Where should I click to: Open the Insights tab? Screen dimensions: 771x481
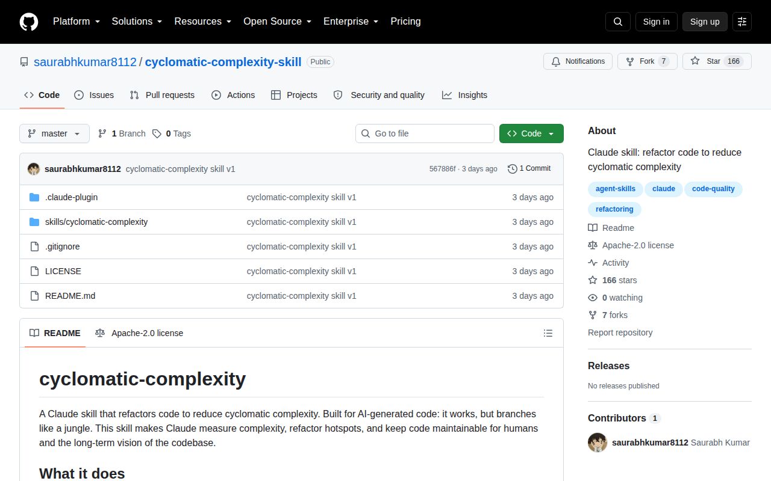point(464,95)
